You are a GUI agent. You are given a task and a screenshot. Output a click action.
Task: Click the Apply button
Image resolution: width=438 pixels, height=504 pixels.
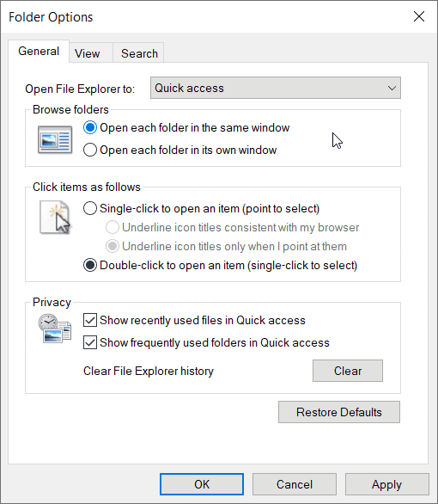pyautogui.click(x=386, y=484)
